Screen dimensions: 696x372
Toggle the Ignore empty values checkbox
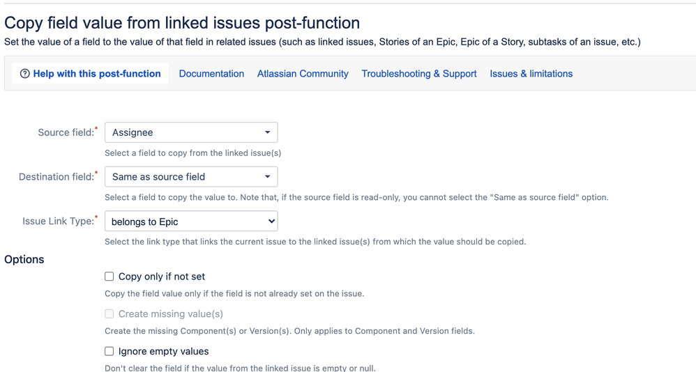tap(109, 352)
